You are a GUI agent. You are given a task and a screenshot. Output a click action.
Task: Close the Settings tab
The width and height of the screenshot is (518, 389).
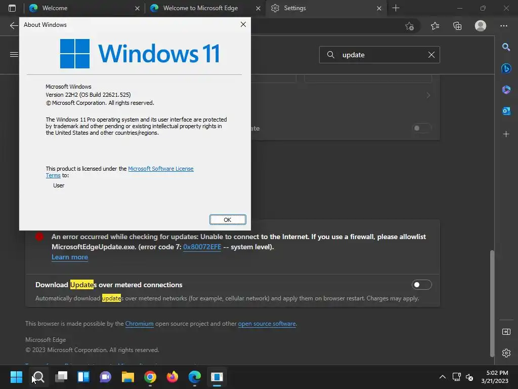379,8
